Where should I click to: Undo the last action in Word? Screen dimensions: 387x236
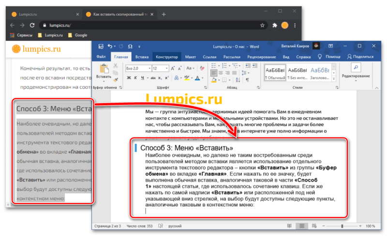pos(110,46)
